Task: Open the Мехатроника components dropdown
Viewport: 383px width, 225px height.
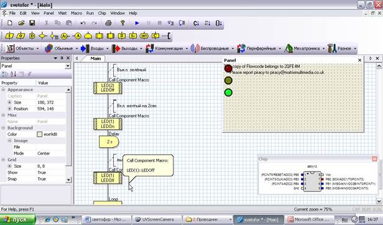Action: click(305, 48)
